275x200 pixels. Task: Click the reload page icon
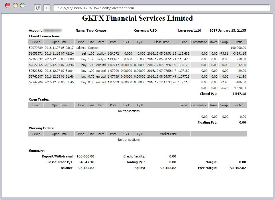click(x=38, y=8)
